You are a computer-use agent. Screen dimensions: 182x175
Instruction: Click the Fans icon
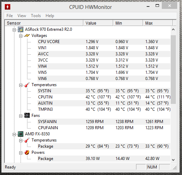[27, 116]
